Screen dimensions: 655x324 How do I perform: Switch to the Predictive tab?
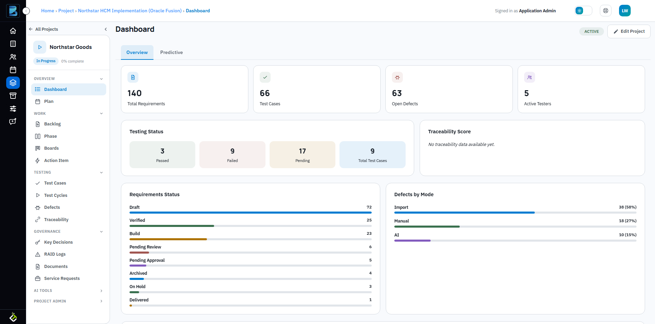[x=171, y=52]
